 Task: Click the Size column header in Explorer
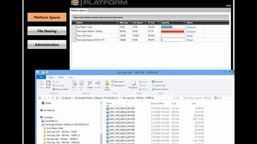(x=194, y=103)
